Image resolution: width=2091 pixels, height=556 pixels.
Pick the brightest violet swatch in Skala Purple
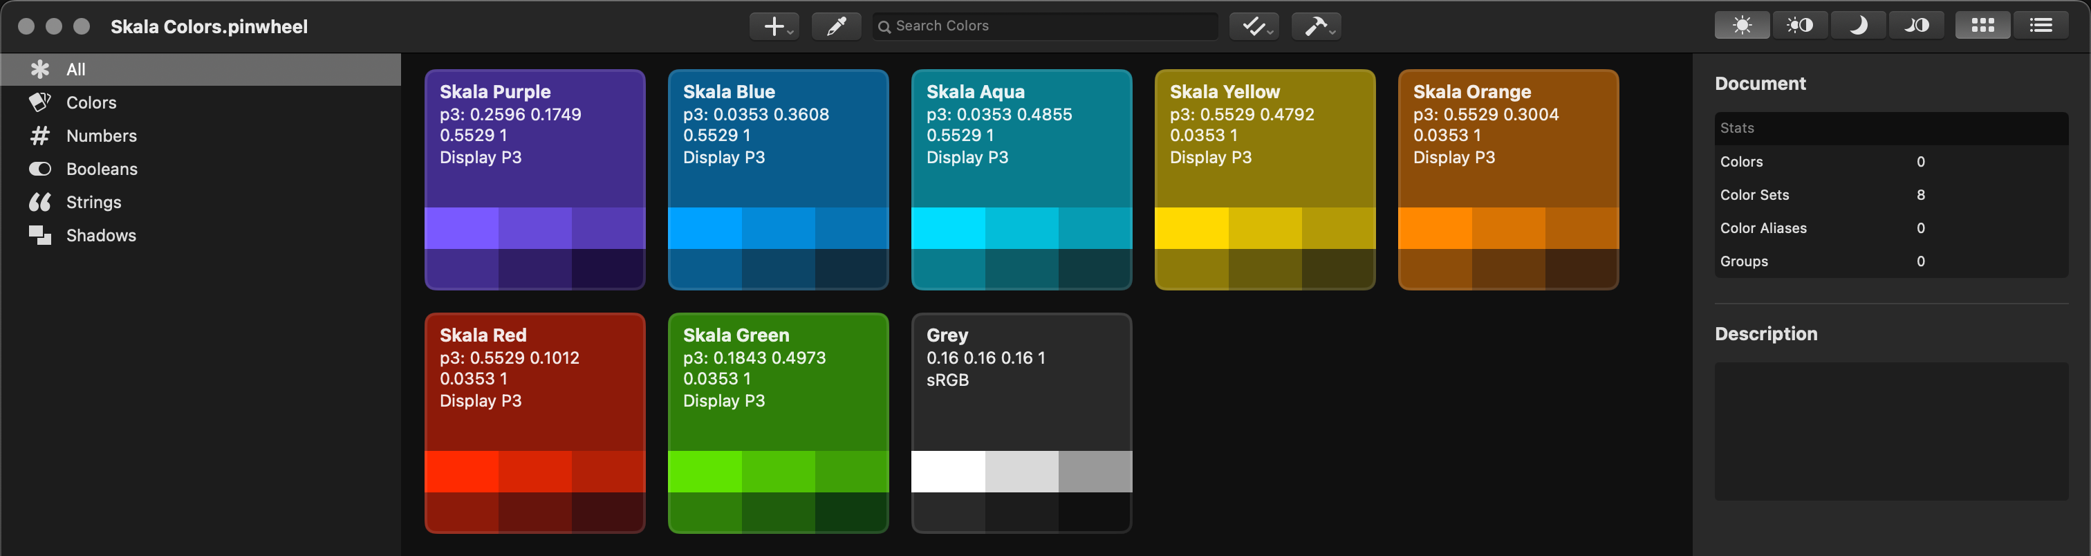coord(461,228)
